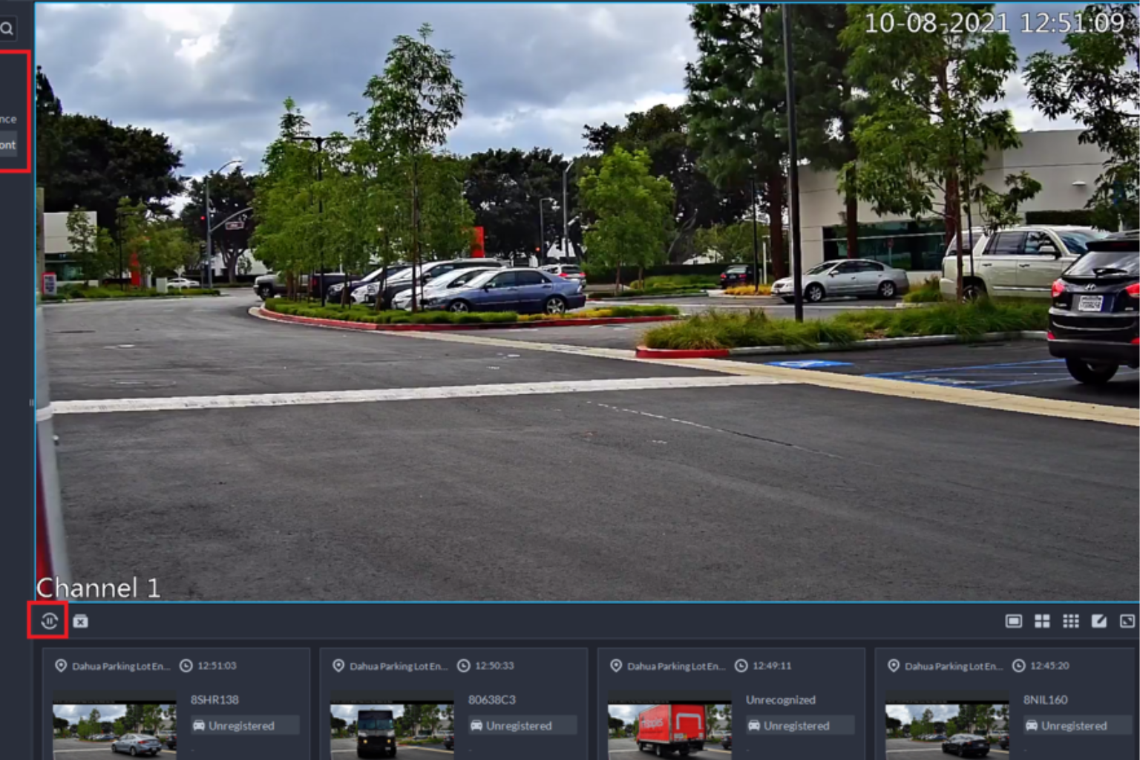Click the search magnifier icon

7,29
